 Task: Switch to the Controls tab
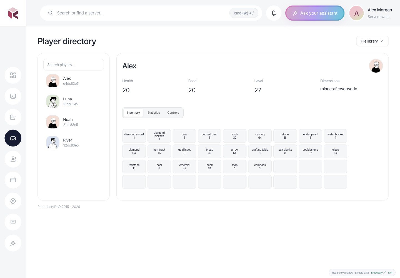(x=173, y=113)
